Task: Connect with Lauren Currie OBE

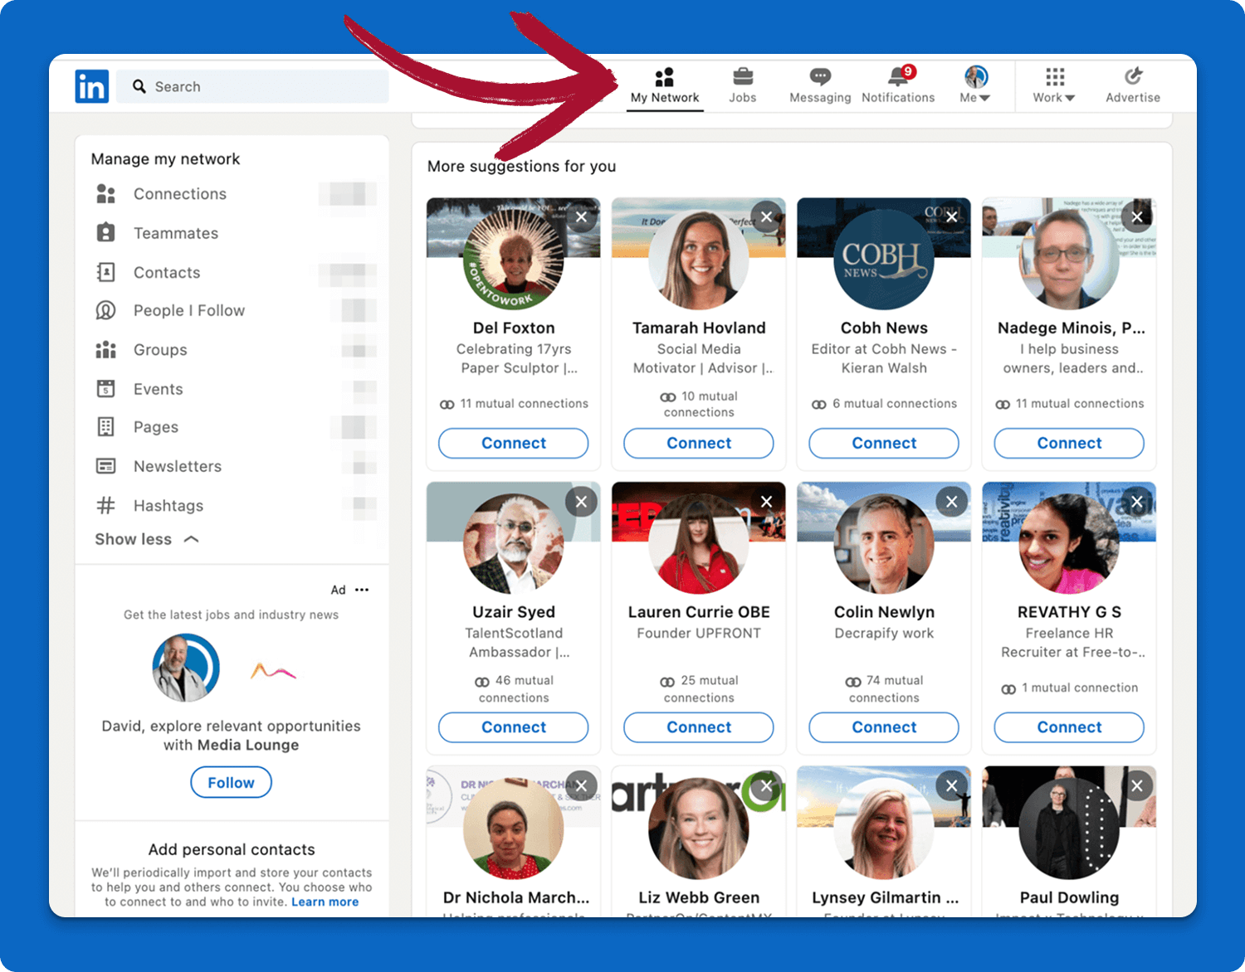Action: pos(699,727)
